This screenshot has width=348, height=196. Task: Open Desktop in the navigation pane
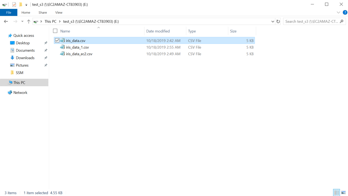tap(23, 43)
